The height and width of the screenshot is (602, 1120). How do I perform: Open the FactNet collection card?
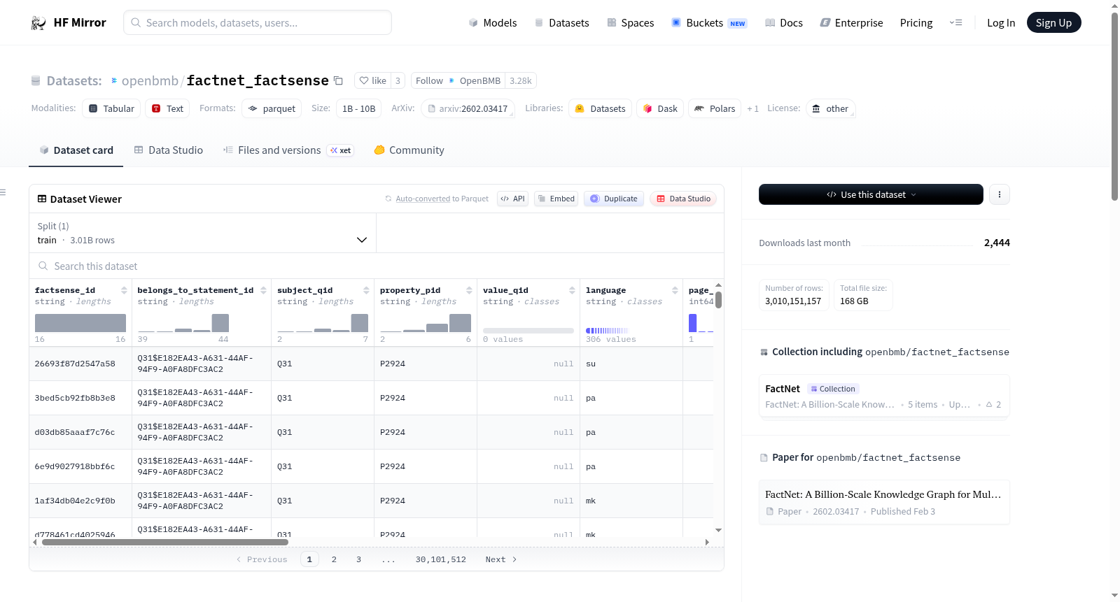point(884,396)
